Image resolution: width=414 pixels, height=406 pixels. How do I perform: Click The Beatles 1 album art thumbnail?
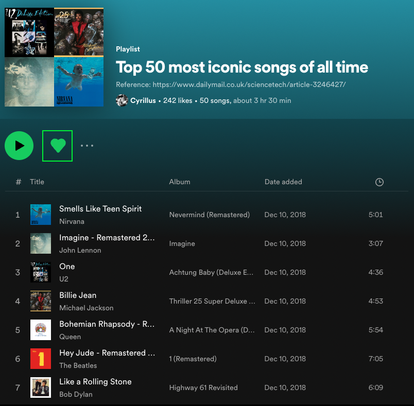(41, 359)
